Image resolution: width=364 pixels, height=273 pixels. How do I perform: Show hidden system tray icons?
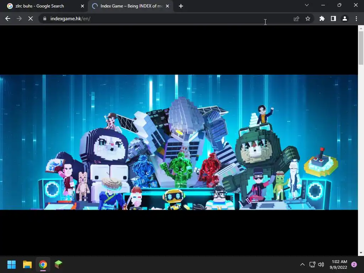pyautogui.click(x=303, y=264)
